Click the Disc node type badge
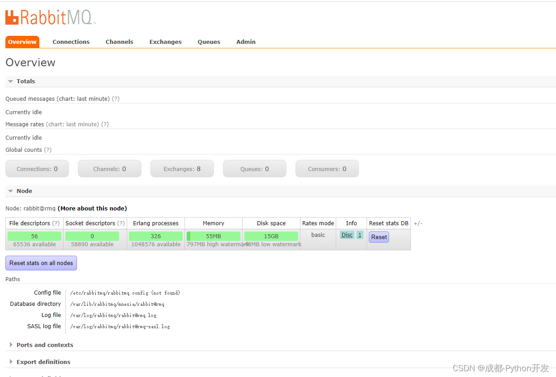Screen dimensions: 556x377 pos(346,235)
